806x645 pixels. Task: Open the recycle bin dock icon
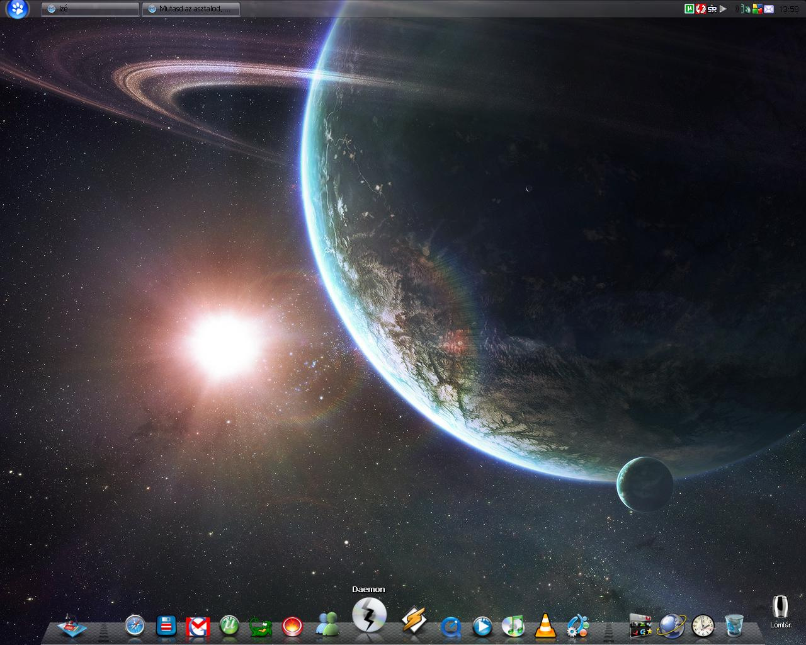pyautogui.click(x=734, y=625)
